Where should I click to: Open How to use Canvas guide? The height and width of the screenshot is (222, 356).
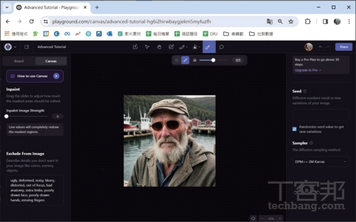coord(35,76)
